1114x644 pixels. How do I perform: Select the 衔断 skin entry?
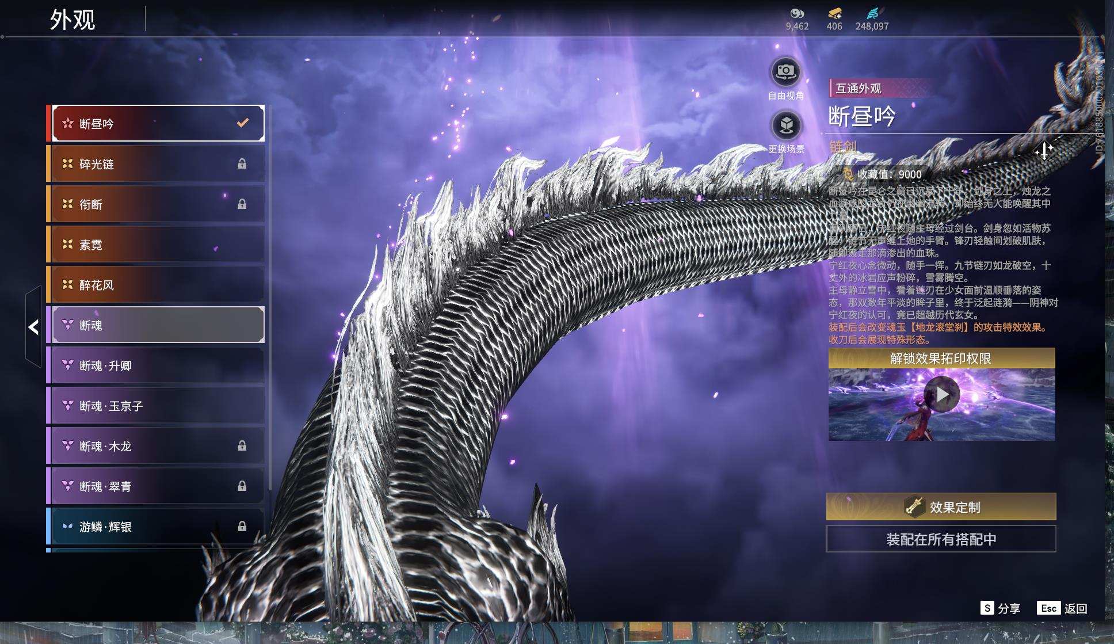(158, 204)
